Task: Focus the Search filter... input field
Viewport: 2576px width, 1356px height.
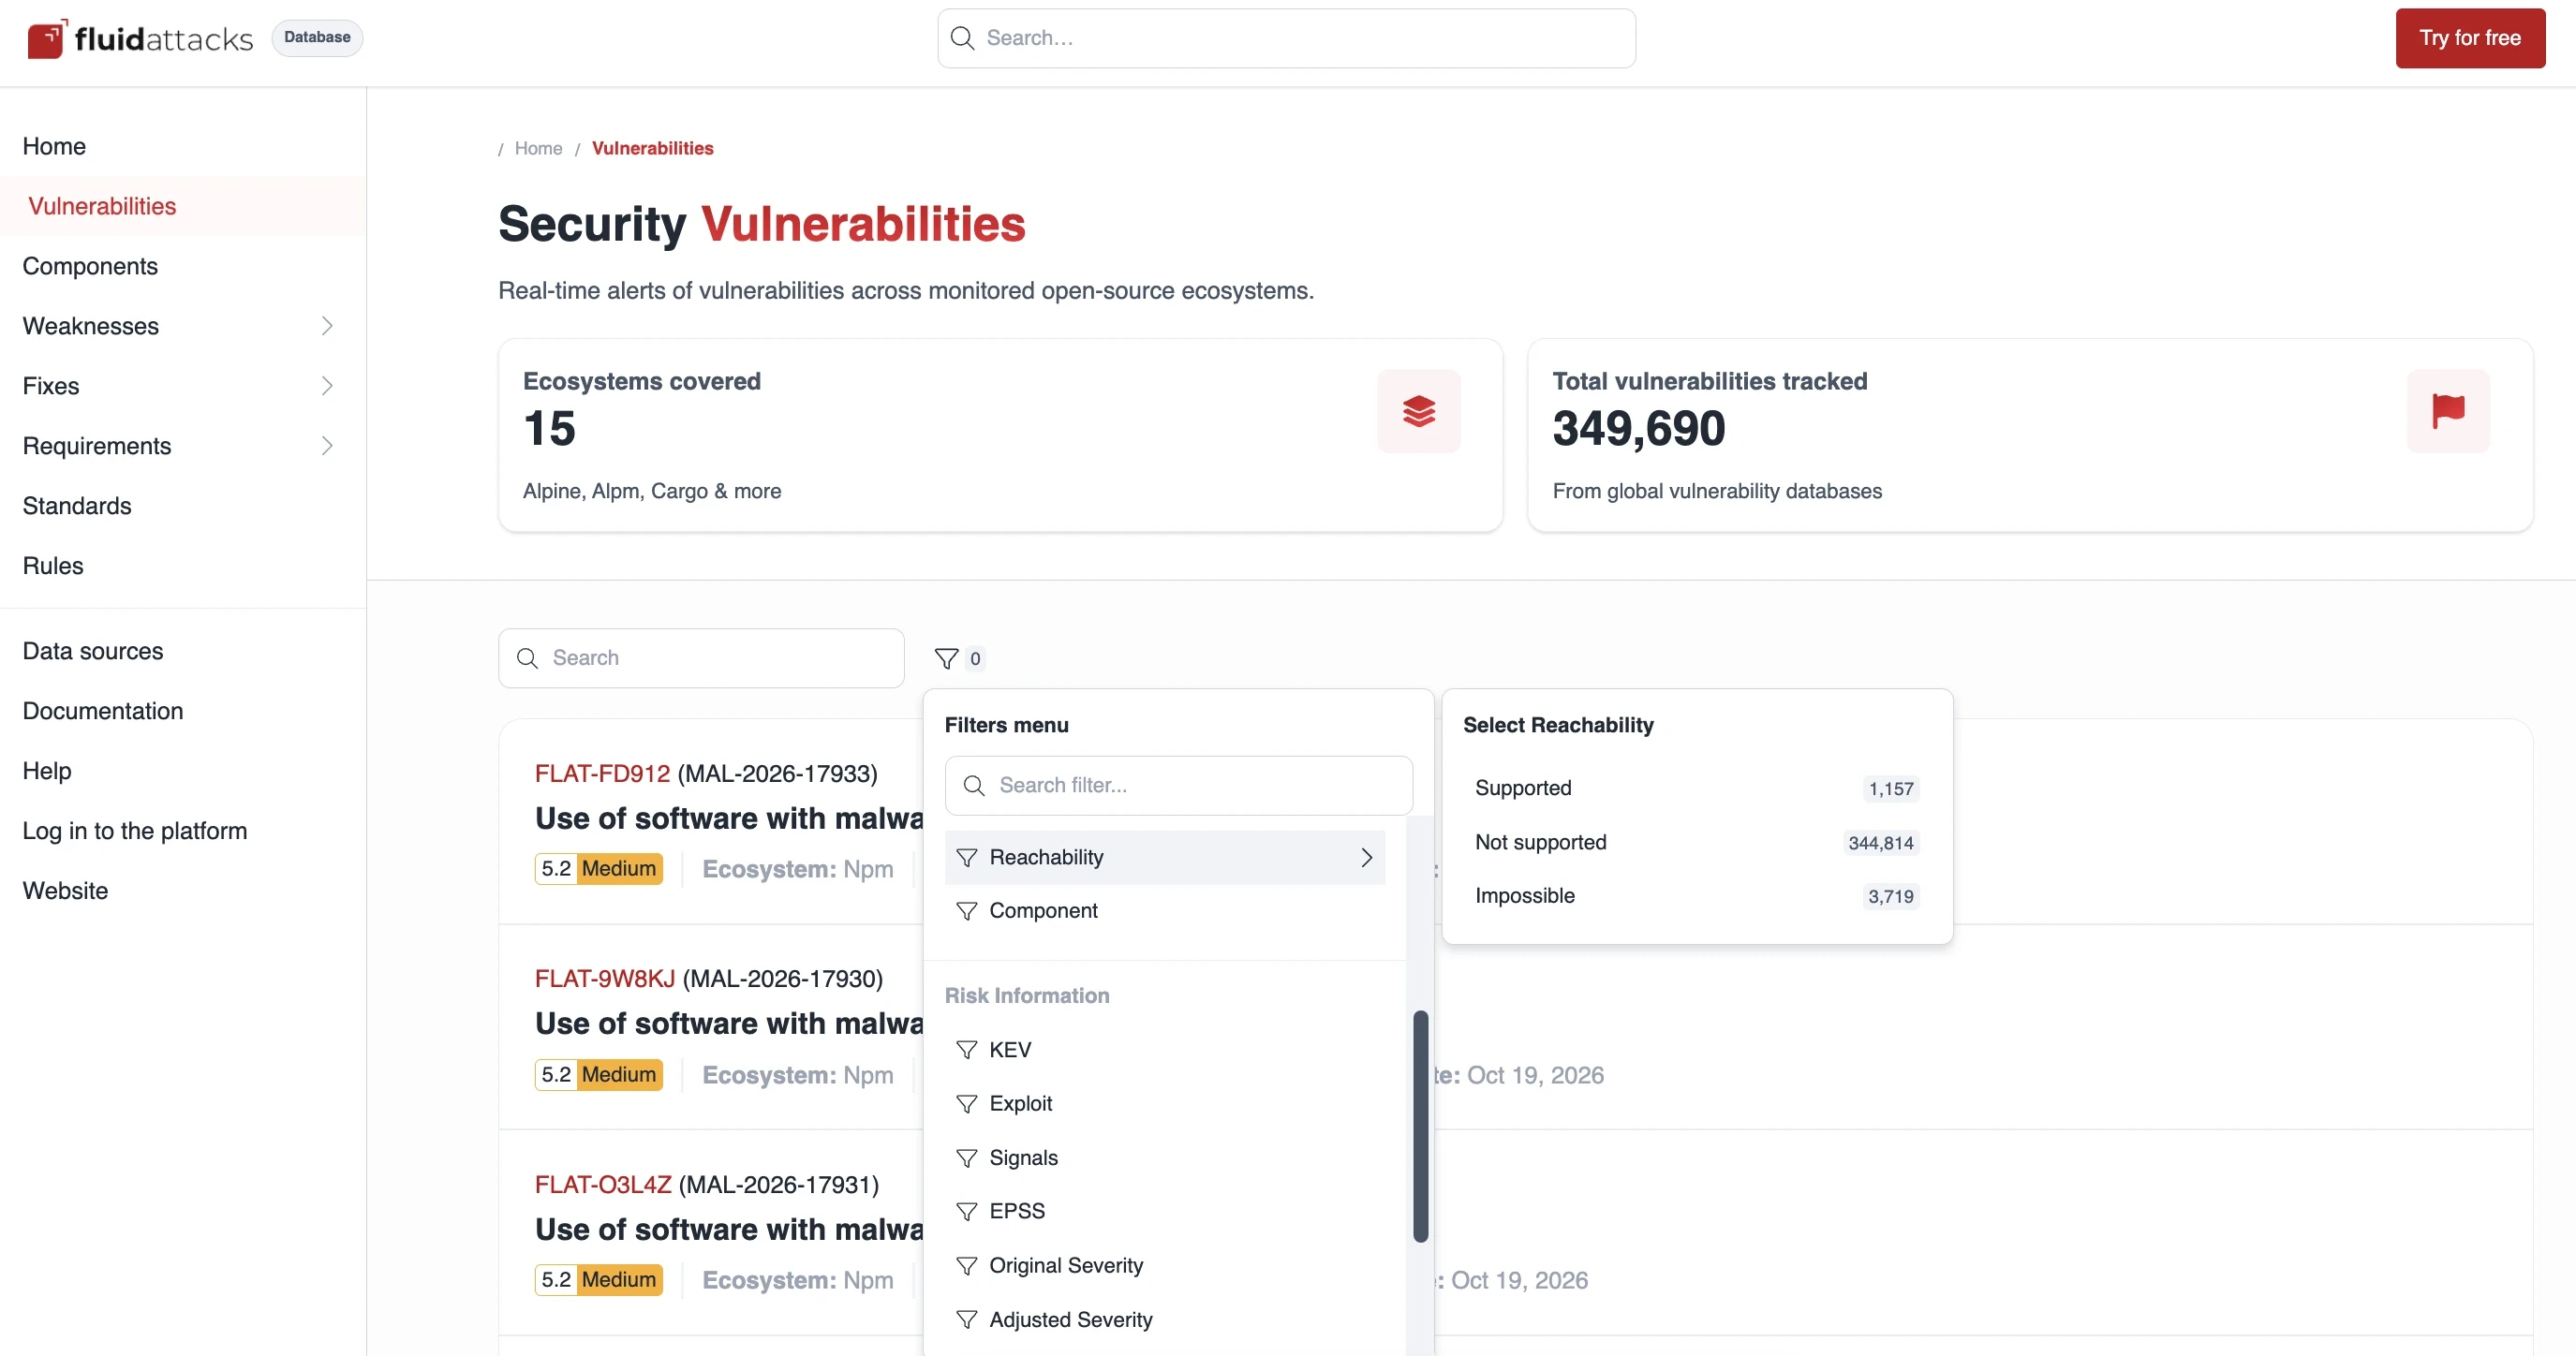Action: [x=1178, y=785]
